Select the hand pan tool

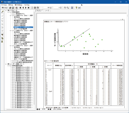point(65,8)
